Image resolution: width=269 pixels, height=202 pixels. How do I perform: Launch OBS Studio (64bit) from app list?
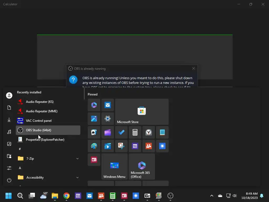[x=48, y=130]
